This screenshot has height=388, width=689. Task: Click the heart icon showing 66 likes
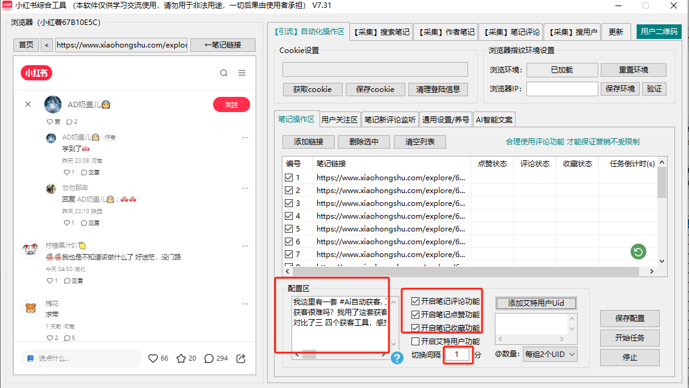pos(153,358)
